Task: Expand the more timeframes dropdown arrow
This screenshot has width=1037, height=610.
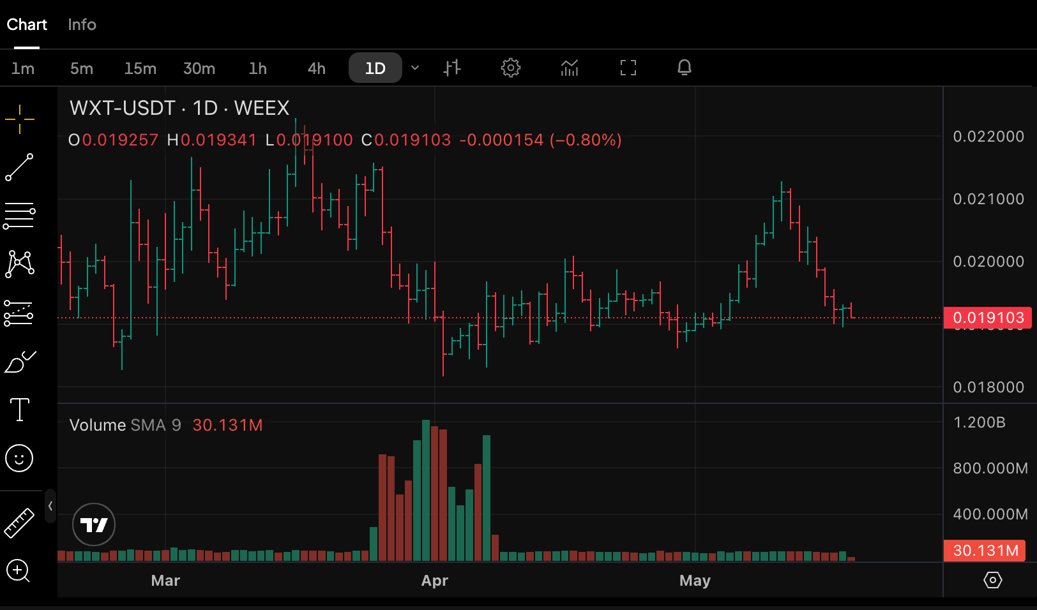Action: click(415, 68)
